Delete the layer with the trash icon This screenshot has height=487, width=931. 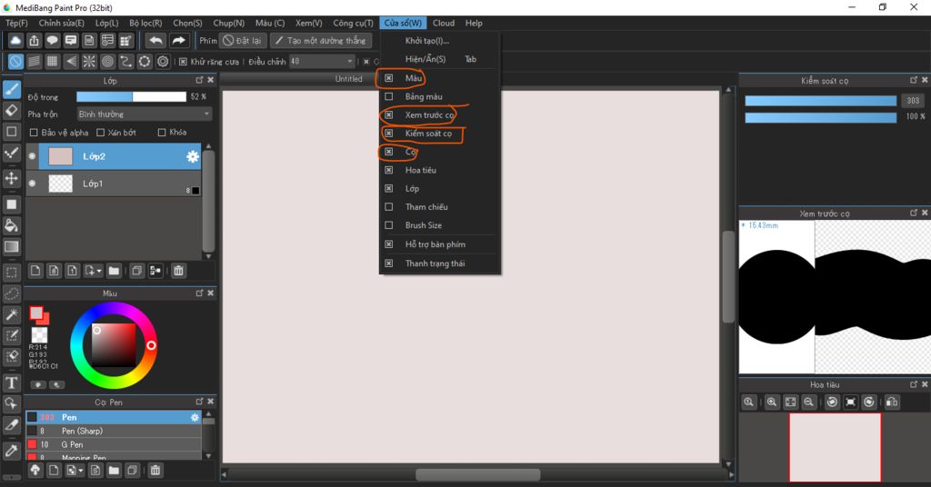click(x=178, y=271)
